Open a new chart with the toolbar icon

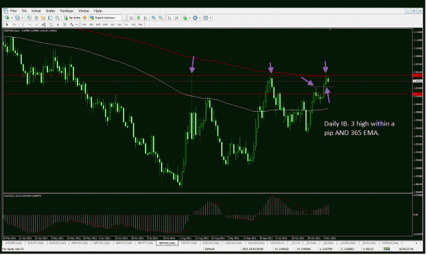click(x=7, y=18)
